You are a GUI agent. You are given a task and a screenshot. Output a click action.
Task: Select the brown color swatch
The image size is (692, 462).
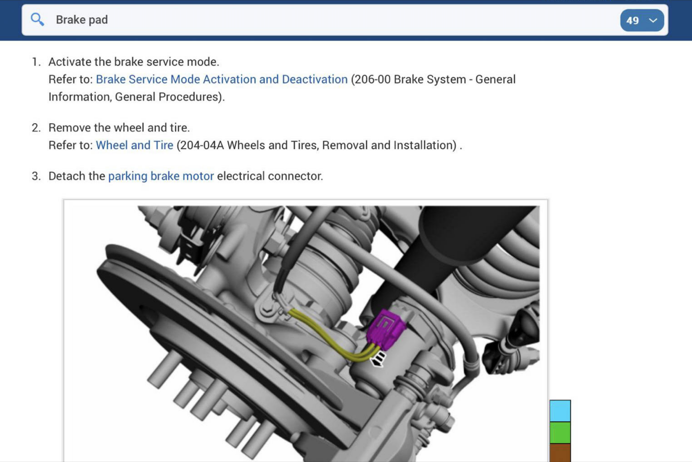point(560,452)
